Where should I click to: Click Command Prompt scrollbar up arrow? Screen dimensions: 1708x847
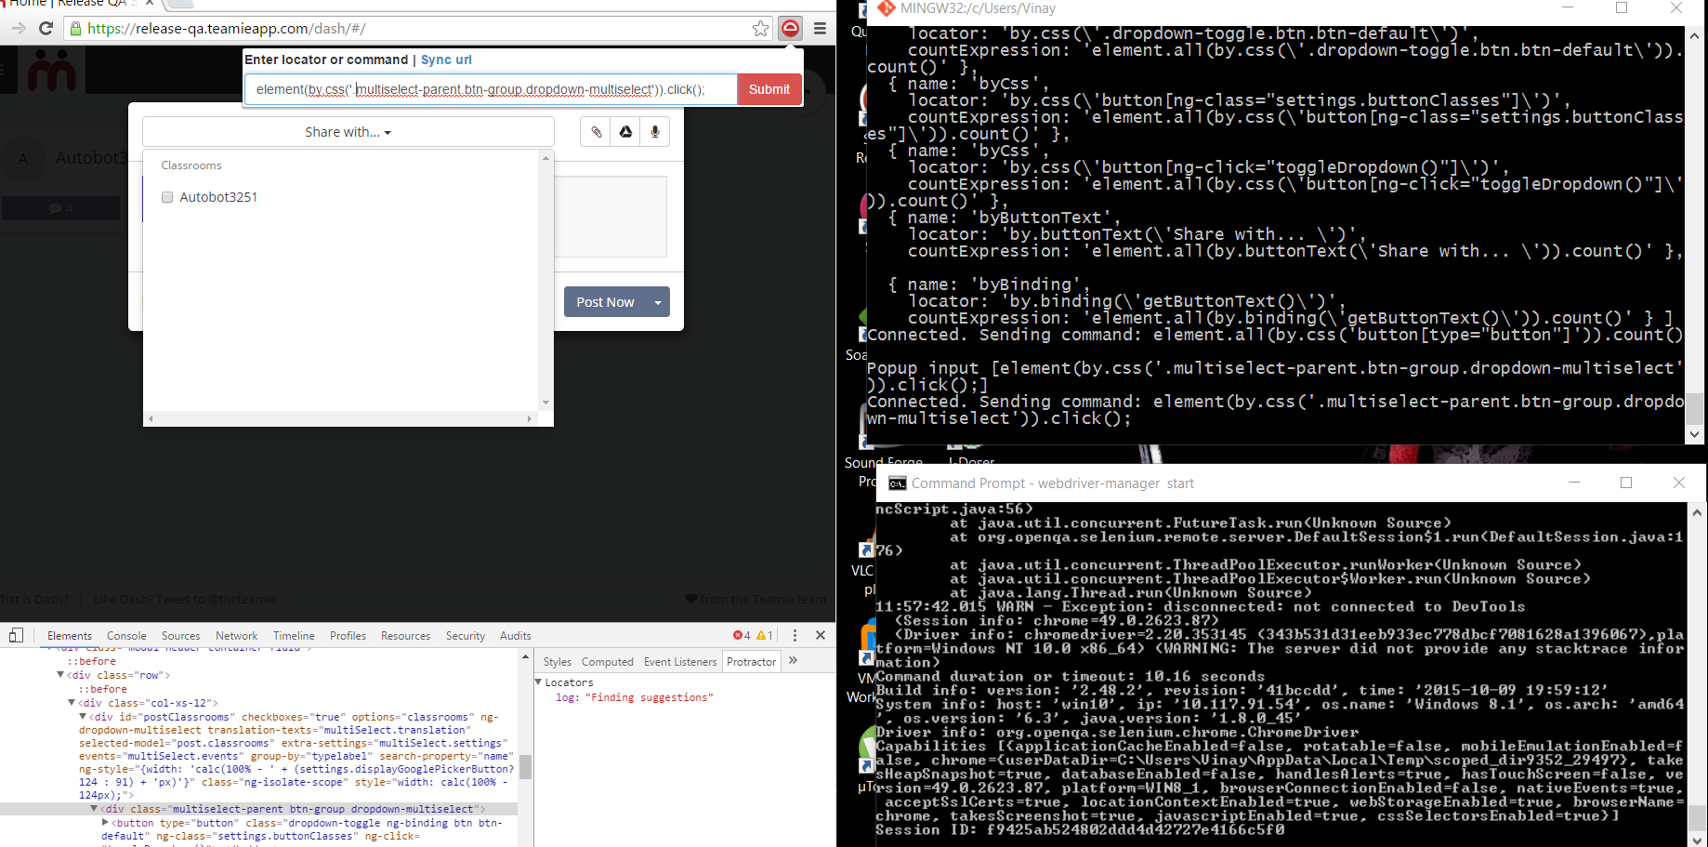[1696, 512]
